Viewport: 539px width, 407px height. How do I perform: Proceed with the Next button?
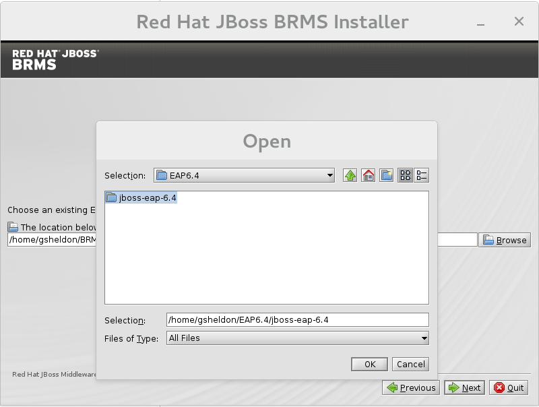pyautogui.click(x=464, y=387)
